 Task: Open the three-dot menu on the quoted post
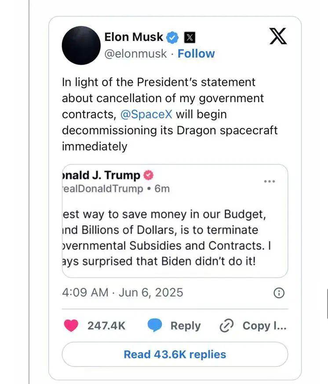[269, 181]
